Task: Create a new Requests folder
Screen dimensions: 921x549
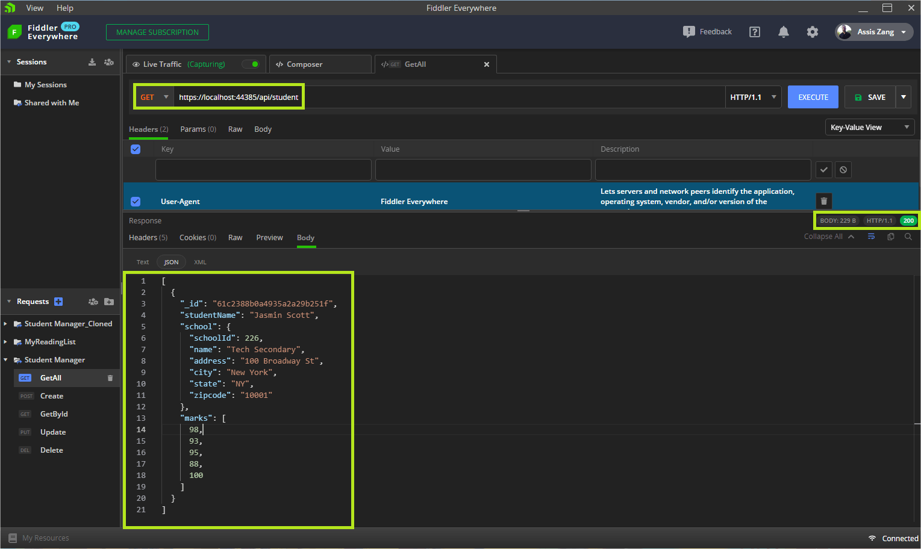Action: coord(109,302)
